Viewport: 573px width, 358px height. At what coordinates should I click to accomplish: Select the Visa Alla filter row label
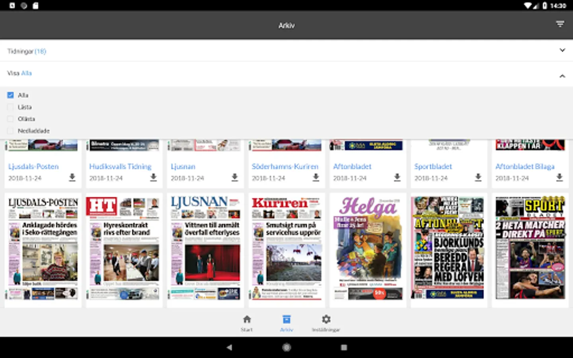pos(19,73)
